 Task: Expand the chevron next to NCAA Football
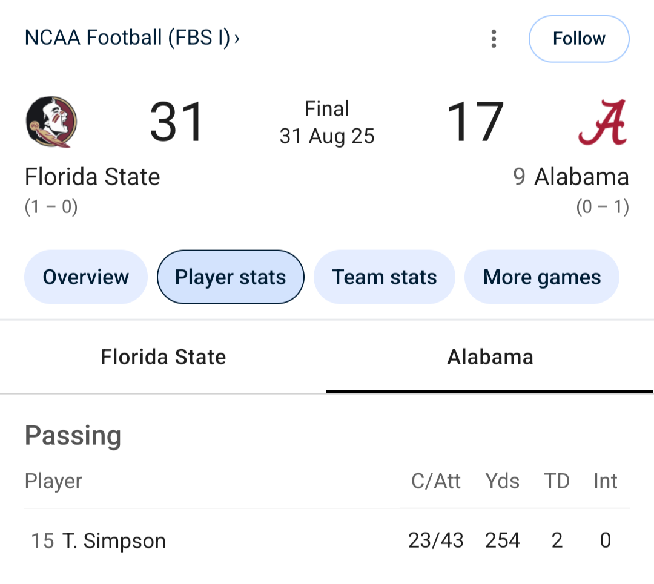[237, 38]
